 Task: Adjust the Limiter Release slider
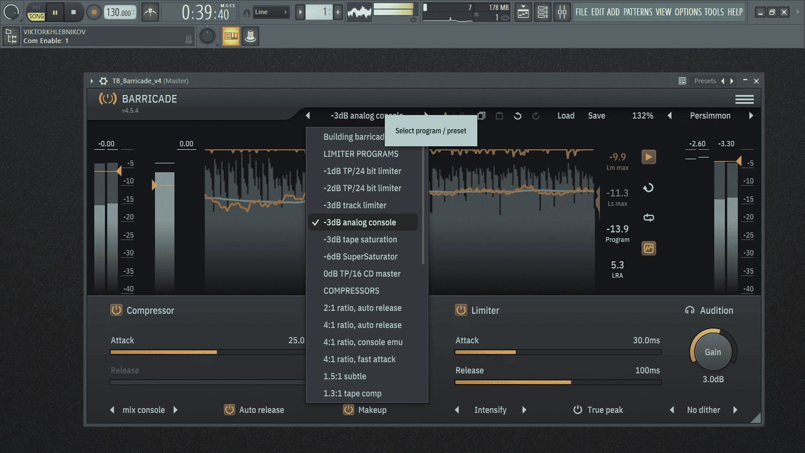(558, 382)
